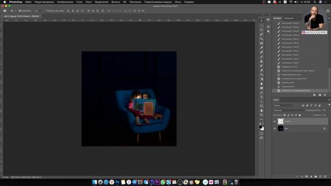Create new adjustment layer icon
This screenshot has width=331, height=186.
(311, 177)
